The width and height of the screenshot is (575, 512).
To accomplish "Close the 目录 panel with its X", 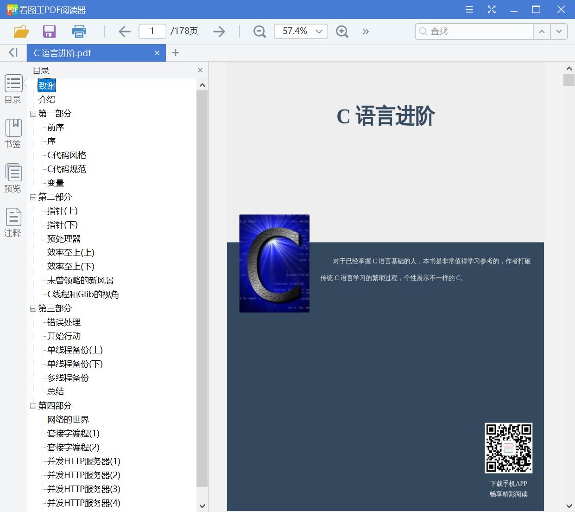I will 200,70.
